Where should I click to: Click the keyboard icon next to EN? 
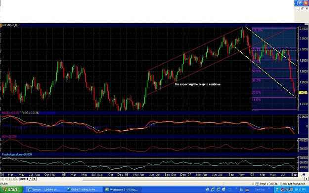click(247, 190)
